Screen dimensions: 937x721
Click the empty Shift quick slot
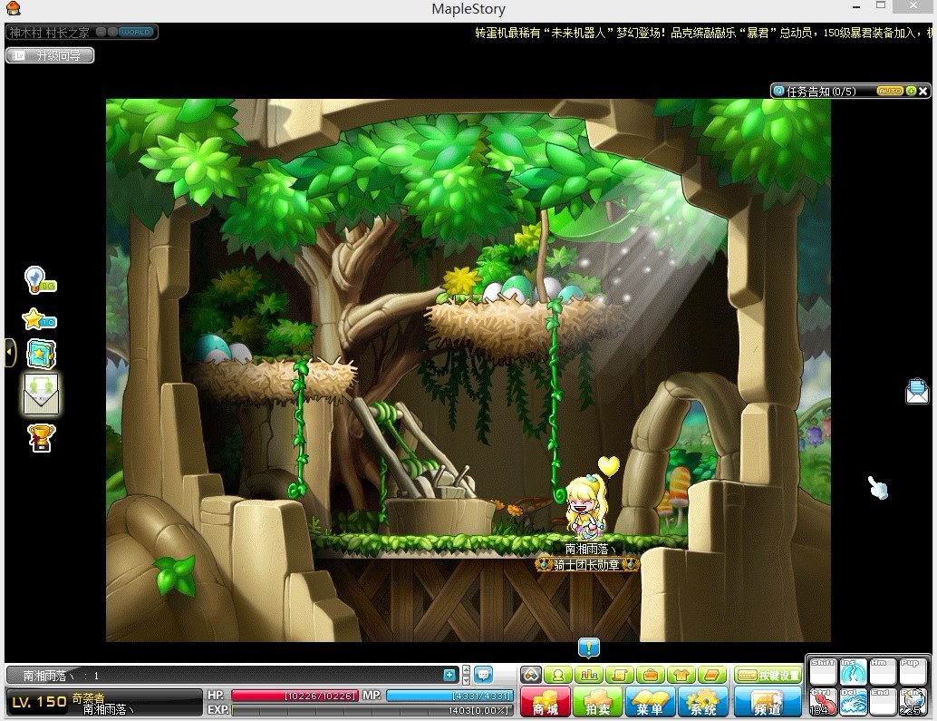pyautogui.click(x=823, y=672)
